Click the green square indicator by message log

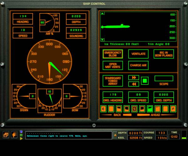(21, 135)
